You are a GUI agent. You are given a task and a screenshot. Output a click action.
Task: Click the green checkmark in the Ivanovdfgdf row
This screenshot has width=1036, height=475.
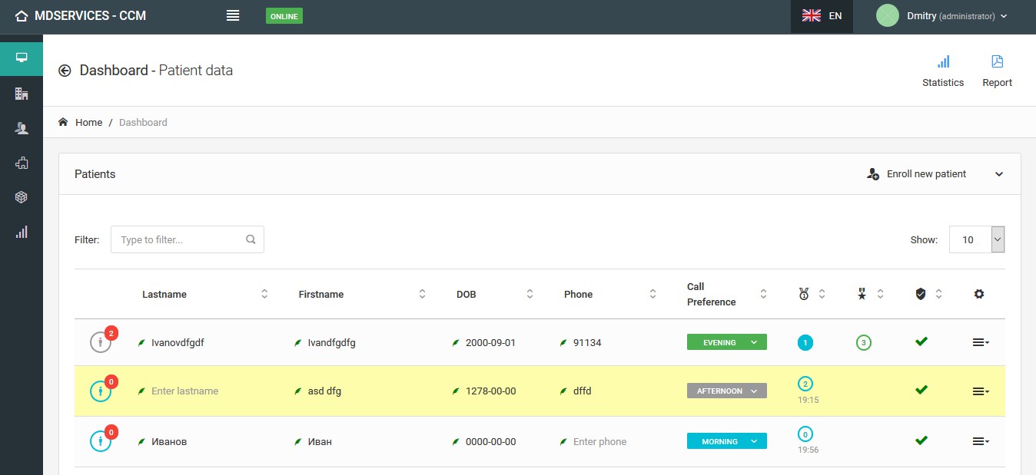[x=921, y=341]
